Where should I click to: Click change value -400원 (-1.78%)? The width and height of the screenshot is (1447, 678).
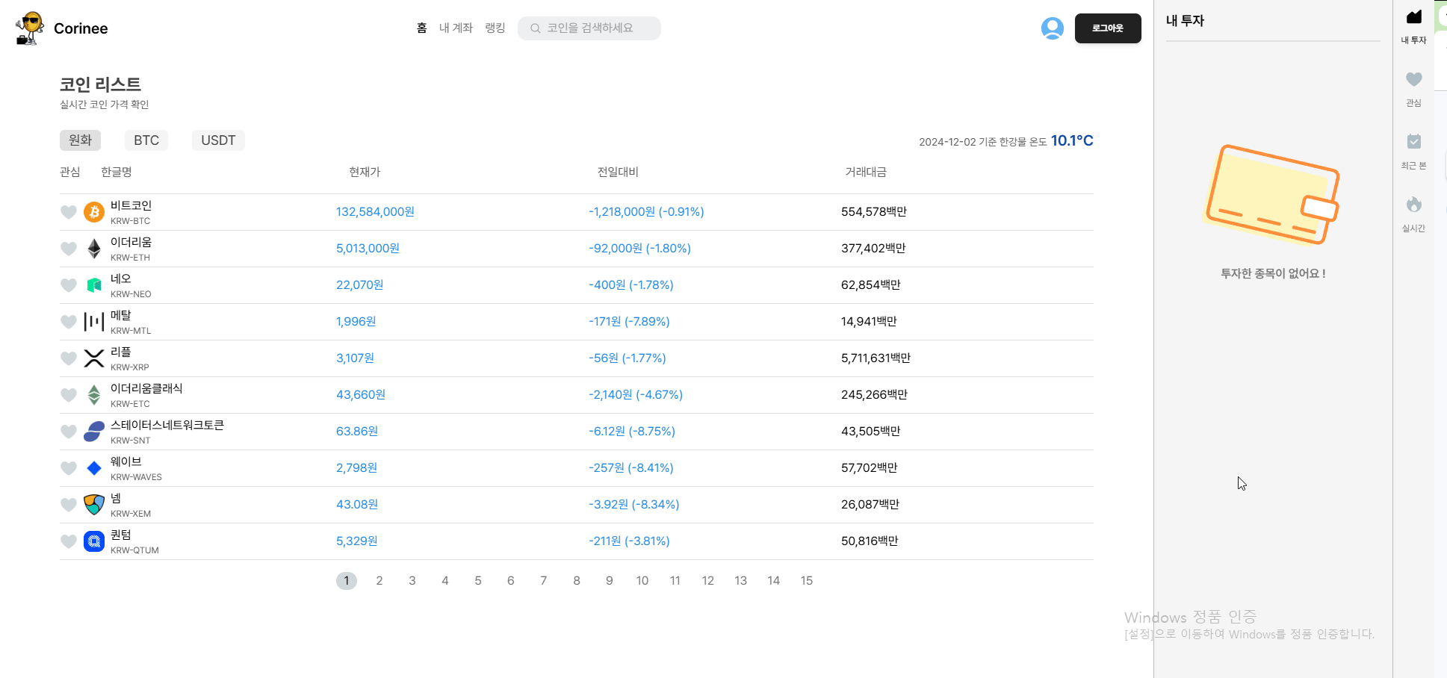point(631,285)
